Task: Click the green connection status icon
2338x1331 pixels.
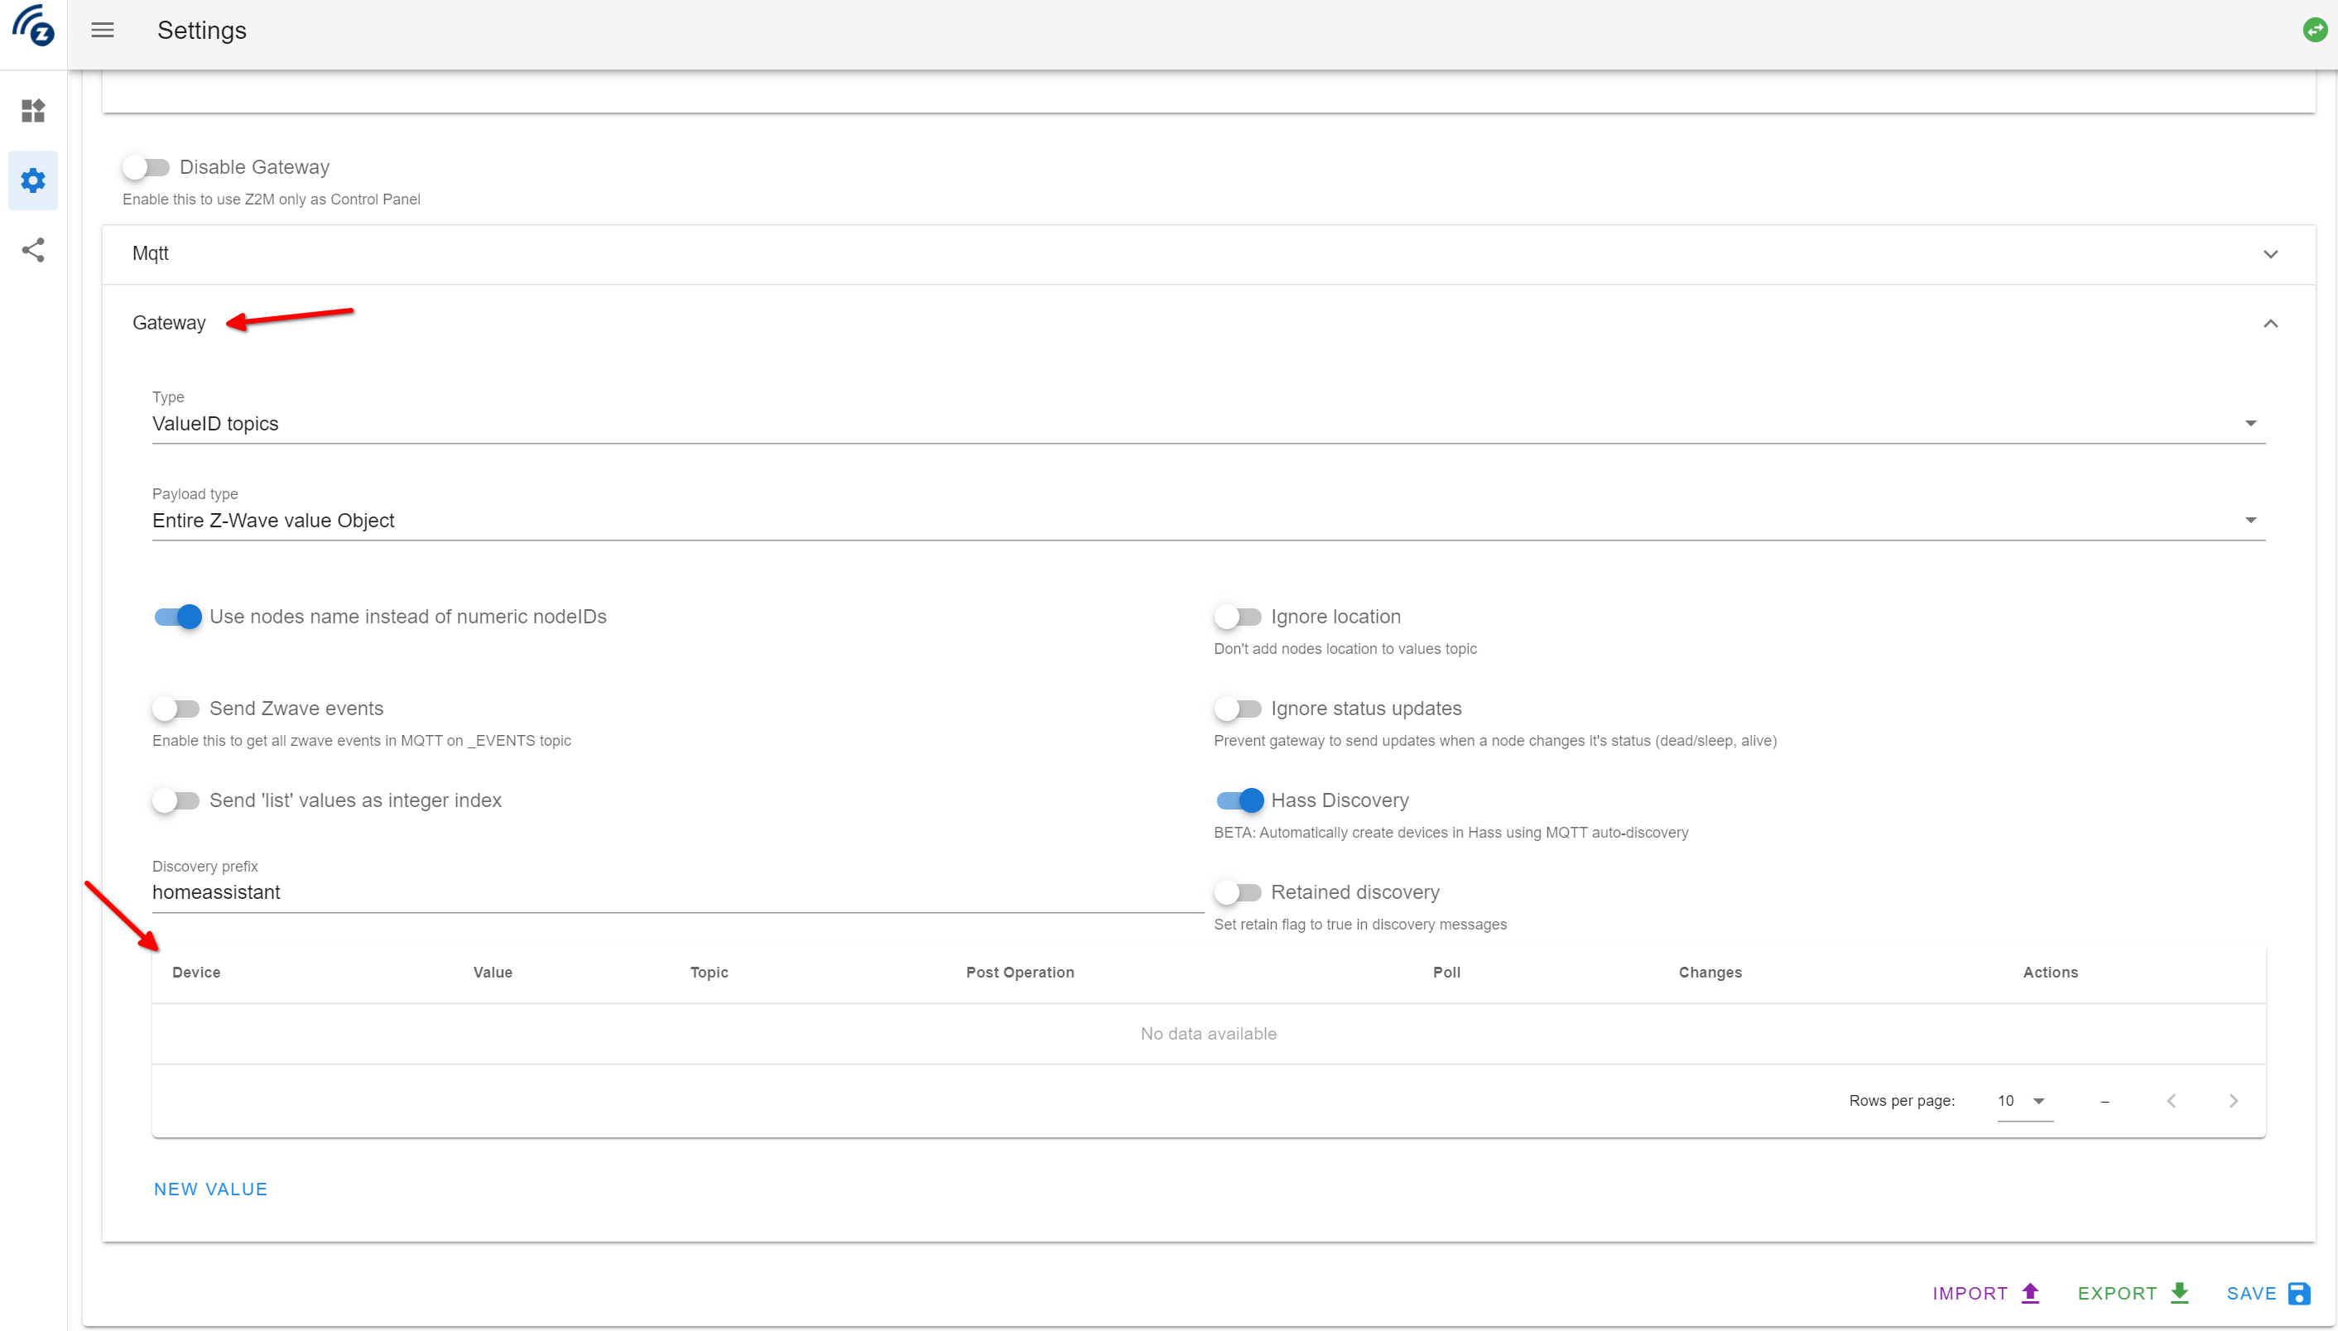Action: point(2314,30)
